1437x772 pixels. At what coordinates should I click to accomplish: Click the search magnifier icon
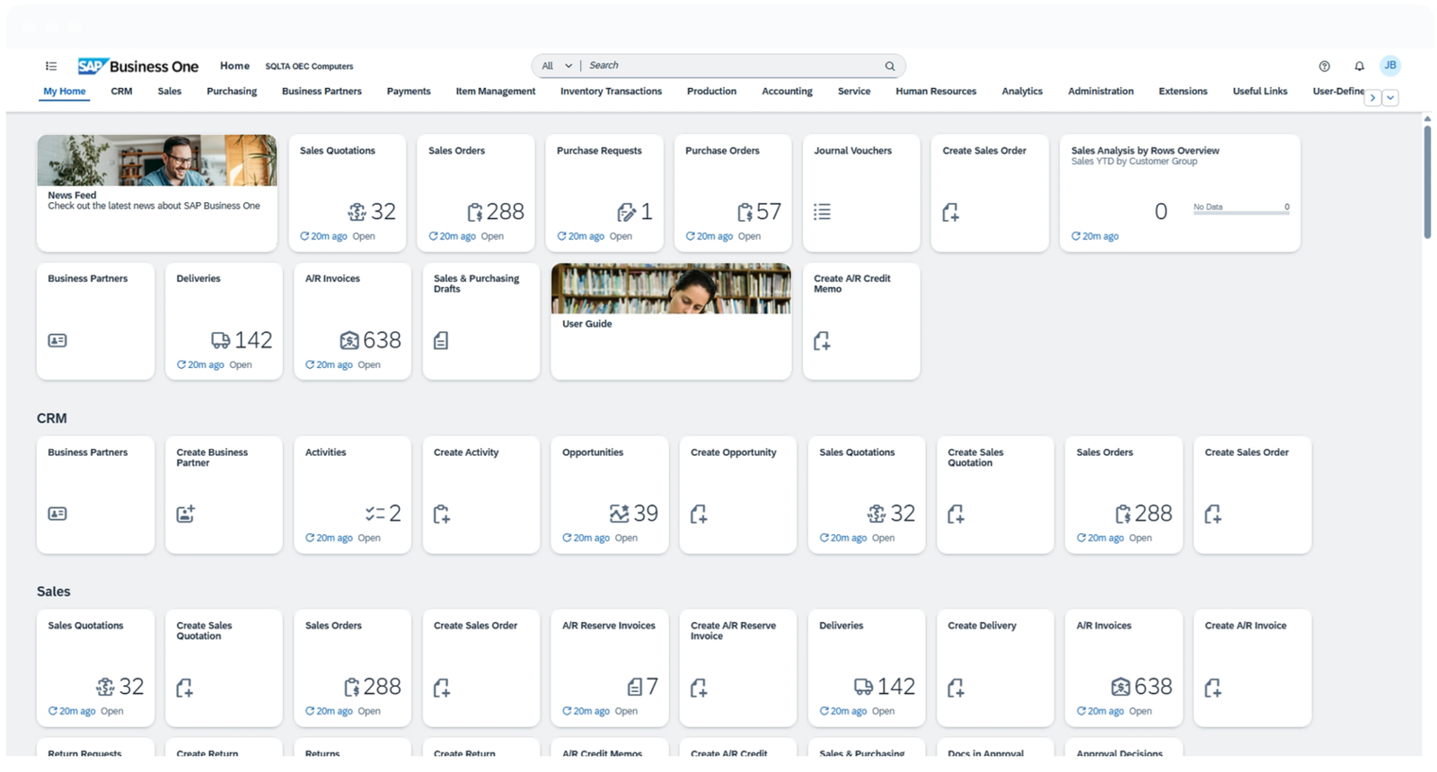pyautogui.click(x=889, y=66)
